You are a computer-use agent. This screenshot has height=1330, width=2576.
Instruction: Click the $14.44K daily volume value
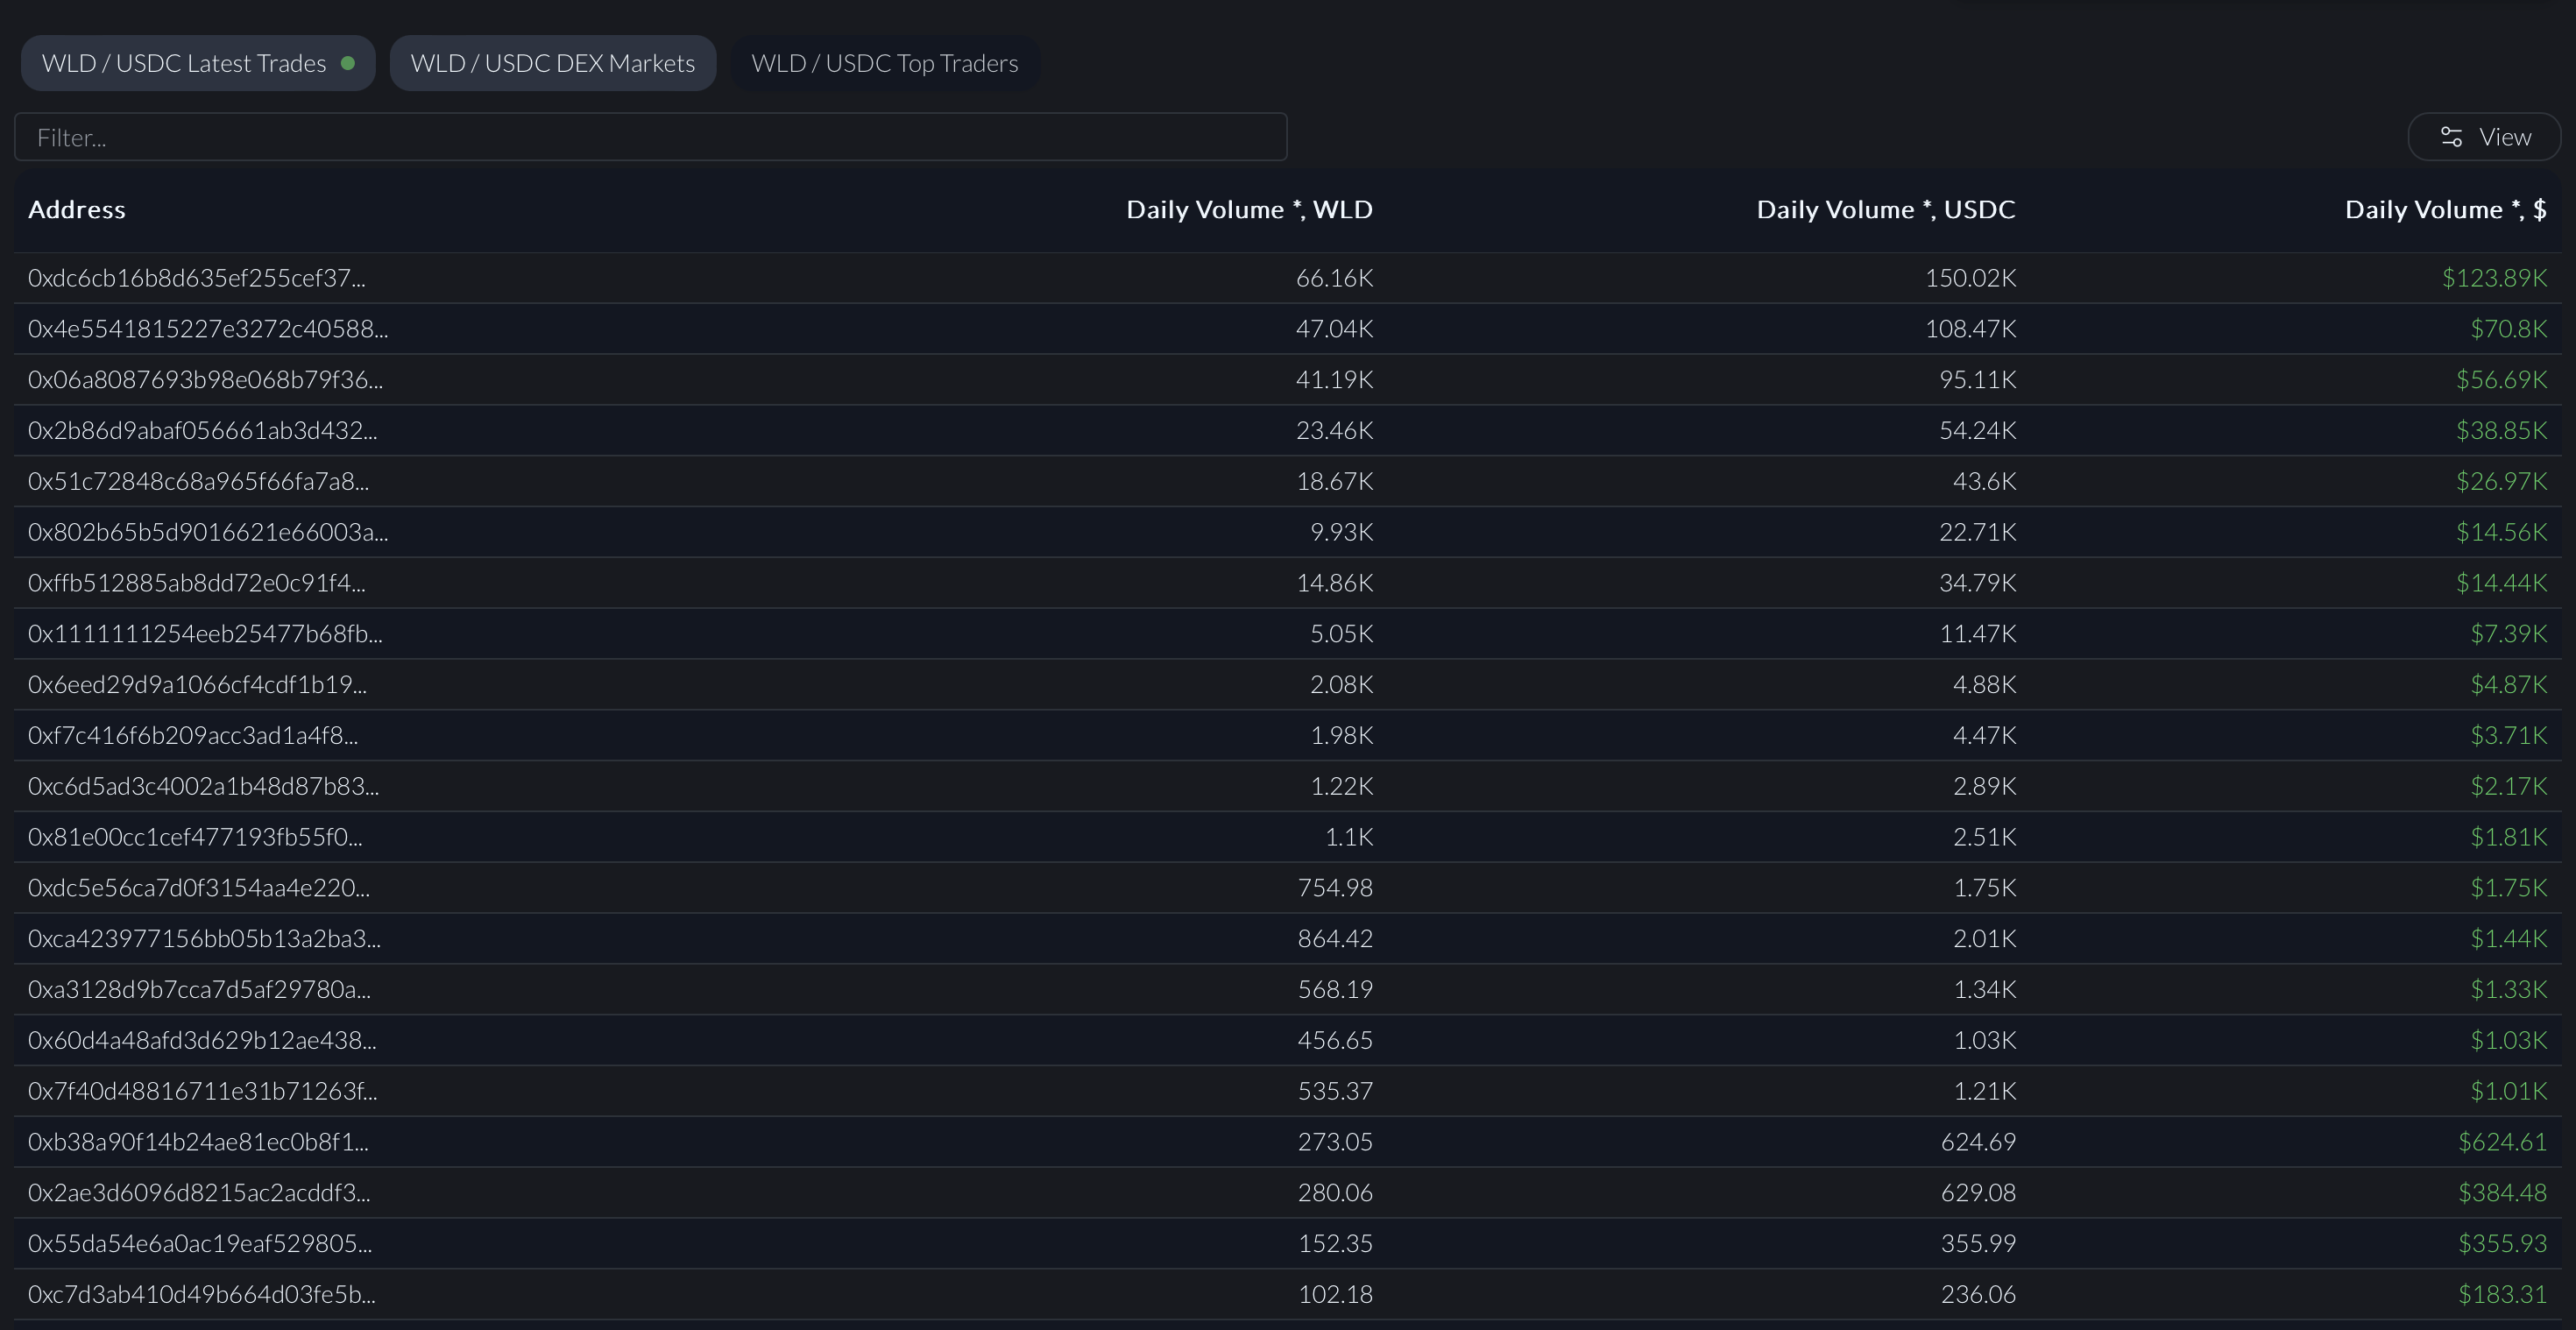[x=2501, y=583]
